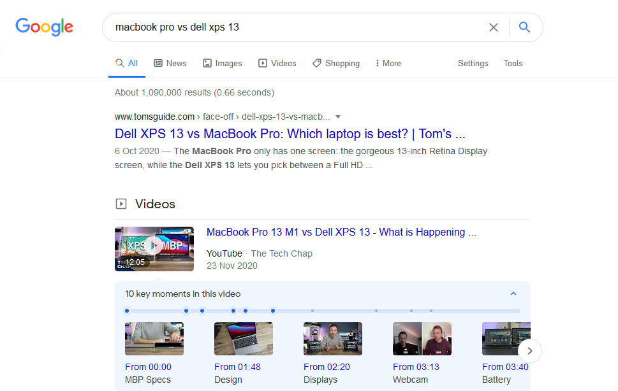Open the search Tools options
This screenshot has height=391, width=618.
tap(513, 63)
